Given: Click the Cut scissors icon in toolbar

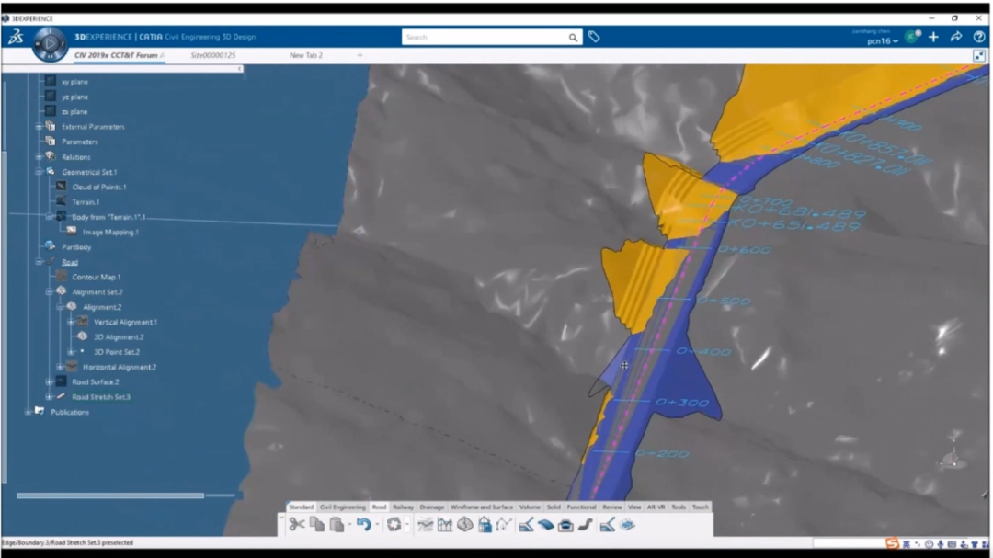Looking at the screenshot, I should pyautogui.click(x=296, y=525).
